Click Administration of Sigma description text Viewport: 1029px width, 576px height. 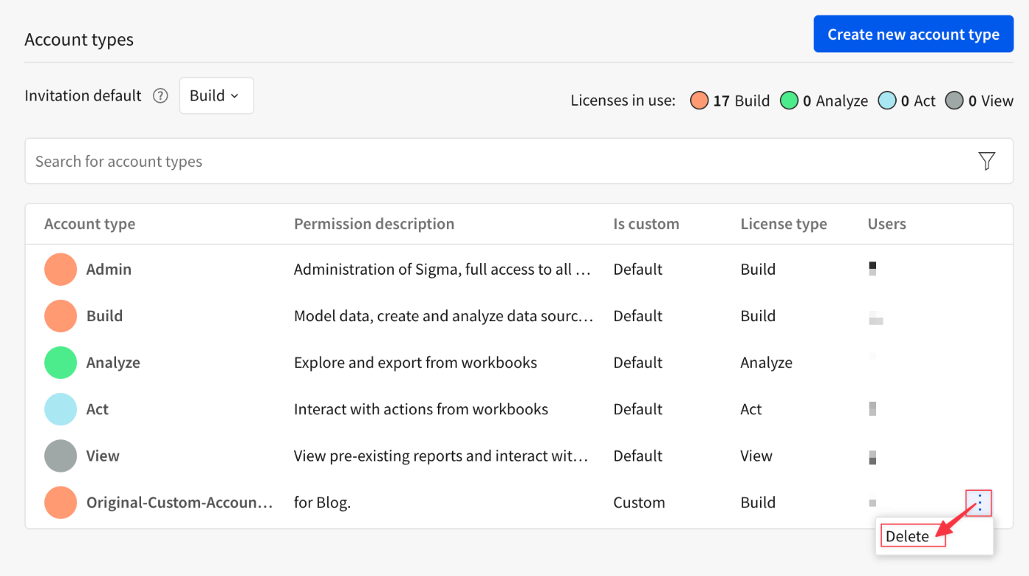coord(442,269)
